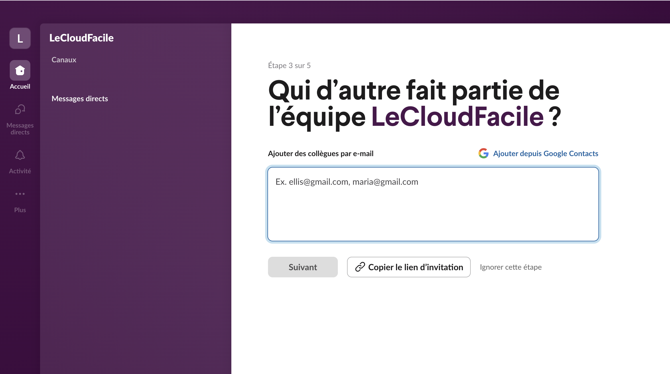The image size is (670, 374).
Task: Click the chain link icon for invitation
Action: point(360,267)
